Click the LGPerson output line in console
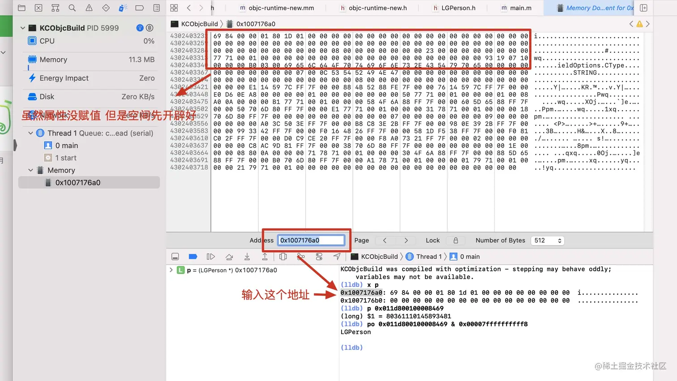Viewport: 677px width, 381px height. (356, 332)
